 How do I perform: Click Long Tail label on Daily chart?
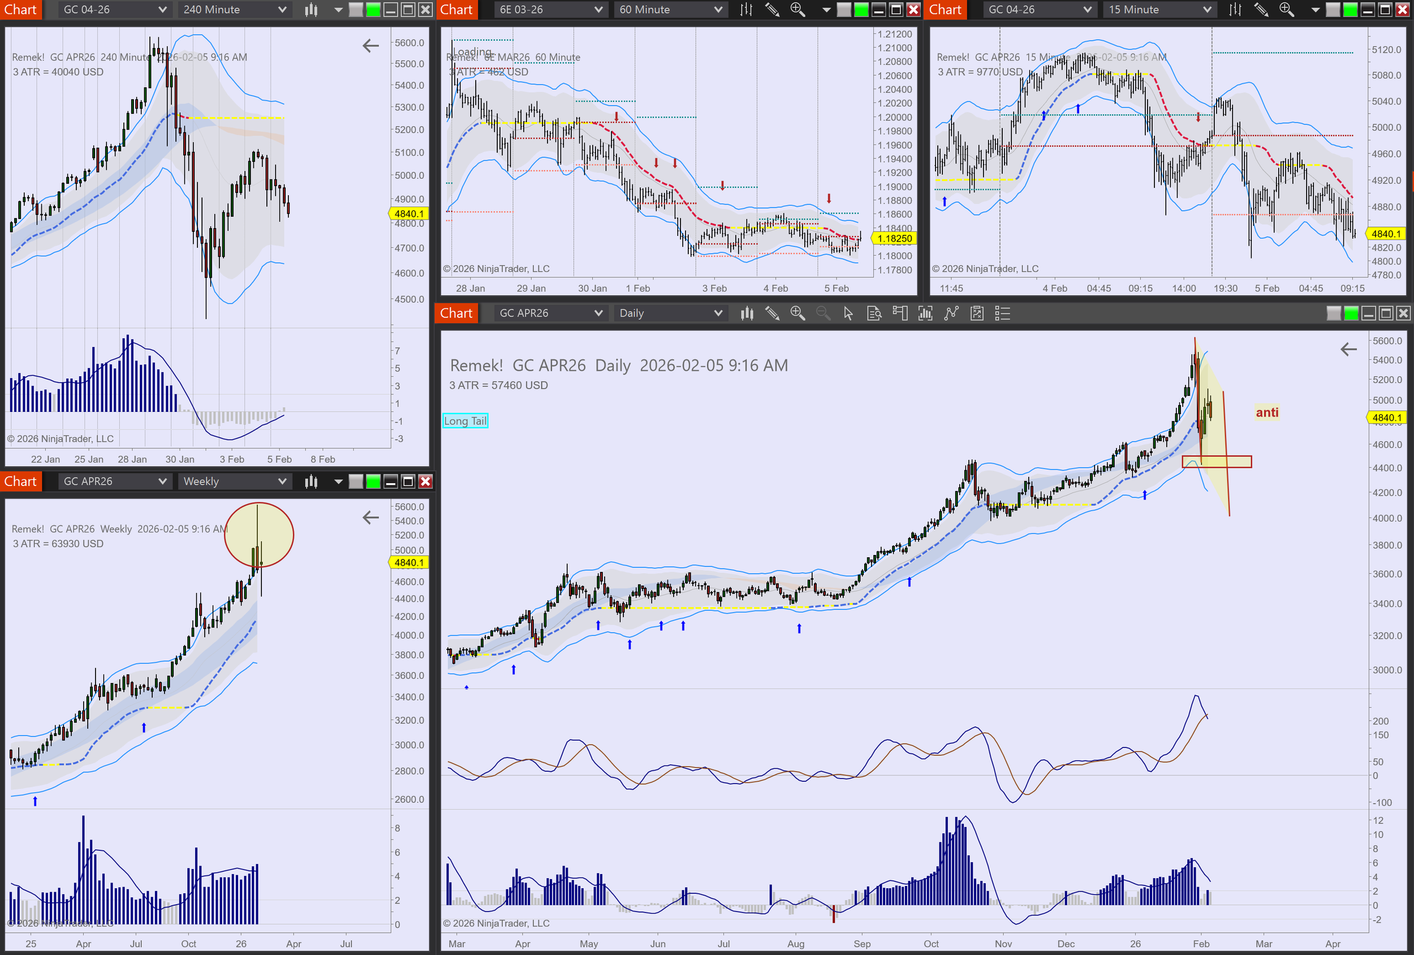tap(465, 420)
